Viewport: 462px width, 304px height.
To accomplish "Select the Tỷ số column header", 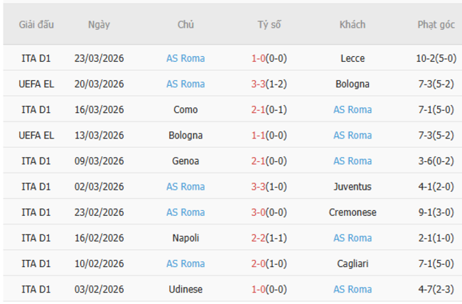I will click(x=269, y=24).
